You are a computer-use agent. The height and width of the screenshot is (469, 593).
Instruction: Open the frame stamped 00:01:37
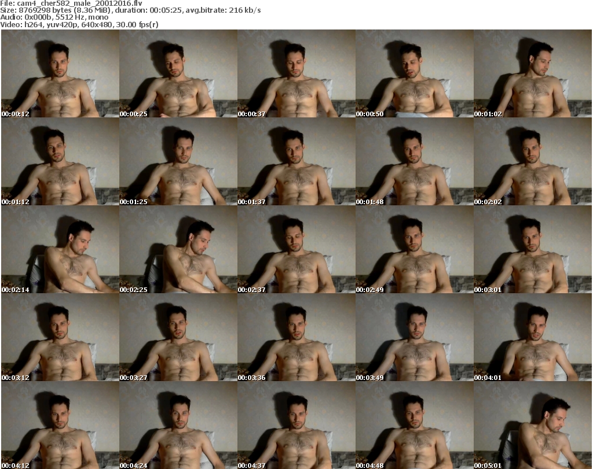tap(296, 161)
